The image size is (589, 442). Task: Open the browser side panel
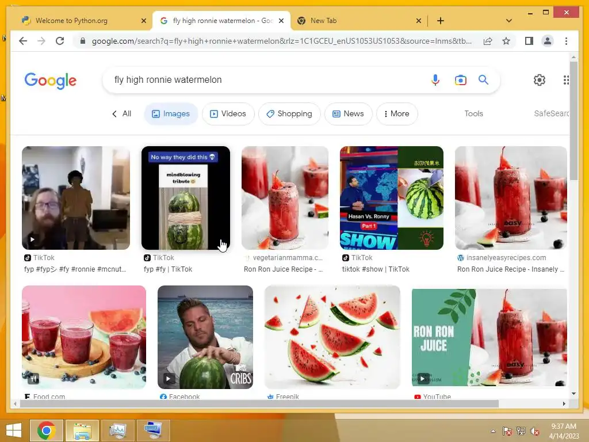[529, 41]
